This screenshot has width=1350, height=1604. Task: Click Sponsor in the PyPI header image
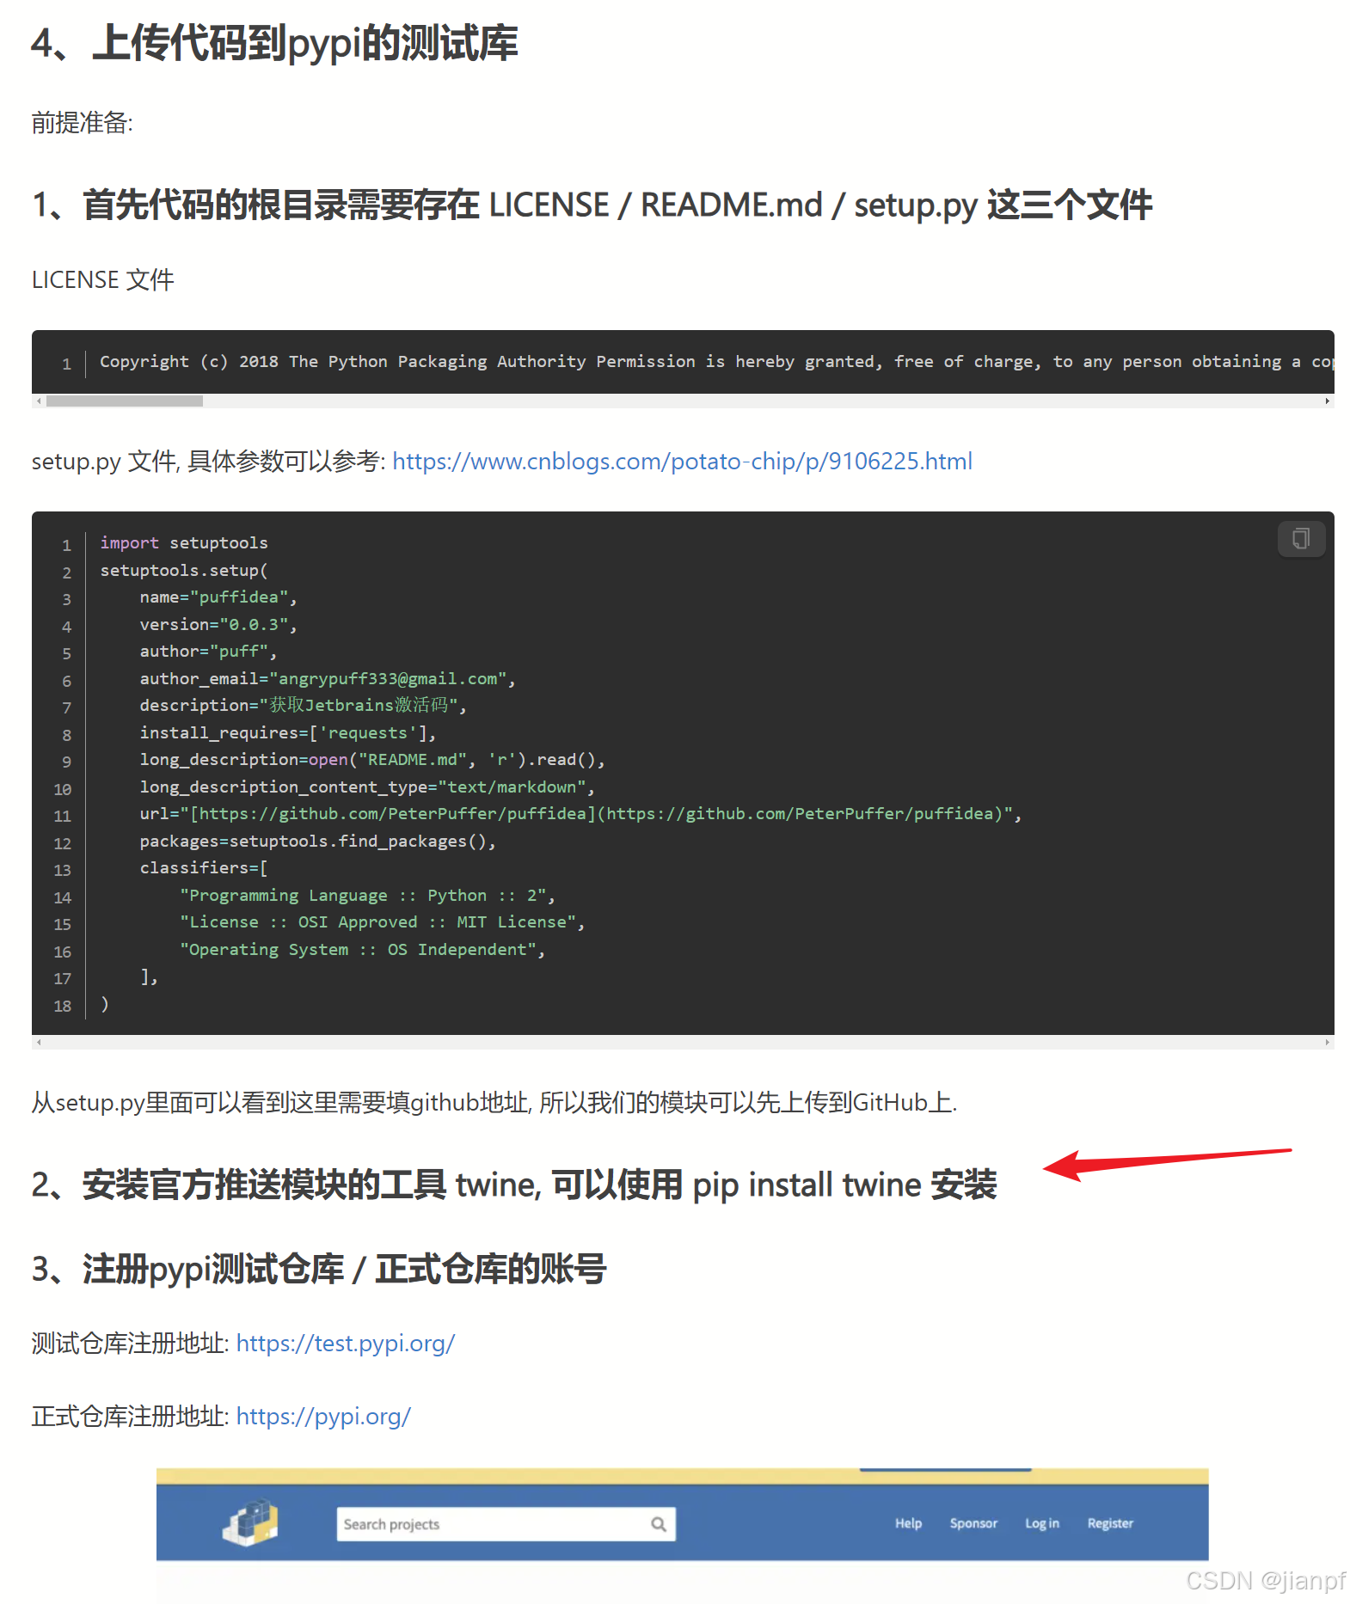point(973,1523)
